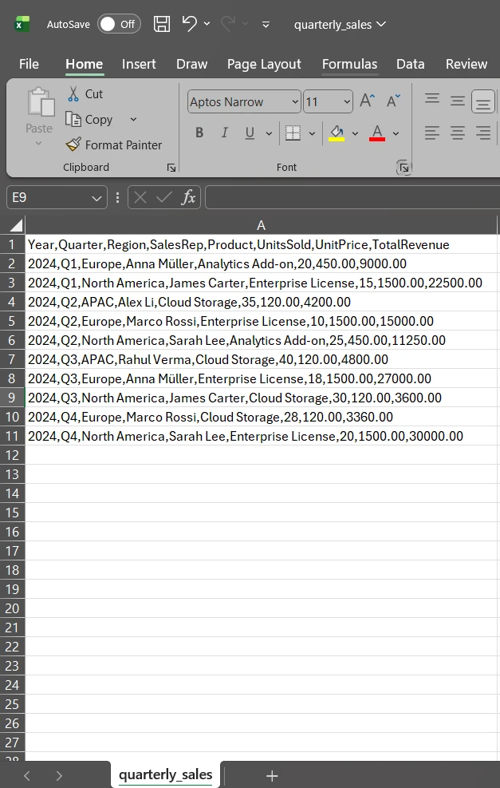Image resolution: width=500 pixels, height=788 pixels.
Task: Add a new sheet with plus button
Action: click(x=272, y=775)
